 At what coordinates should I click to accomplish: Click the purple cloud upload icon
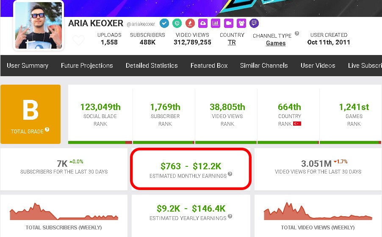click(x=203, y=23)
